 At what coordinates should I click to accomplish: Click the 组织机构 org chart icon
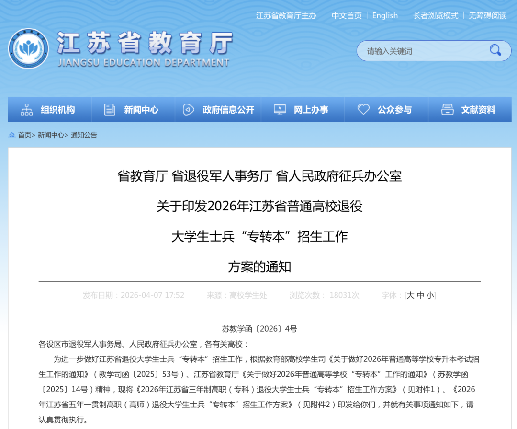pos(27,110)
